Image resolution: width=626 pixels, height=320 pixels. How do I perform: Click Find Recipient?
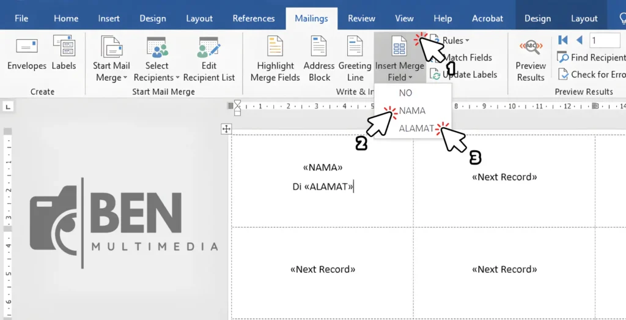pos(592,58)
